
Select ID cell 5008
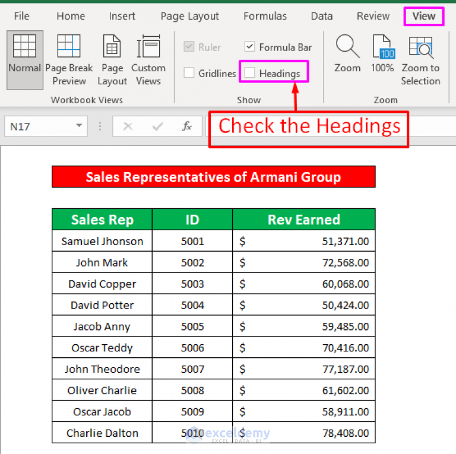click(x=192, y=390)
